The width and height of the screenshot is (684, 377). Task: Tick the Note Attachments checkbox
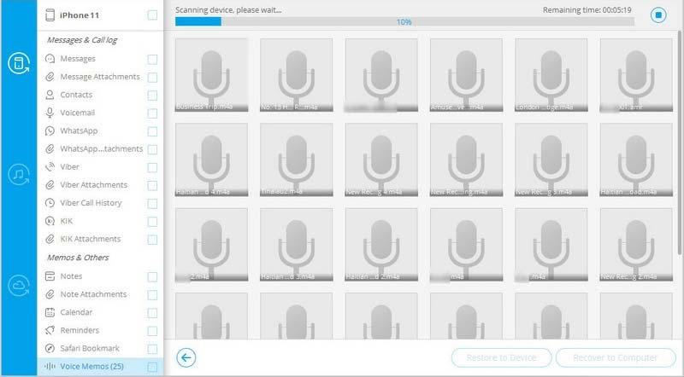152,295
